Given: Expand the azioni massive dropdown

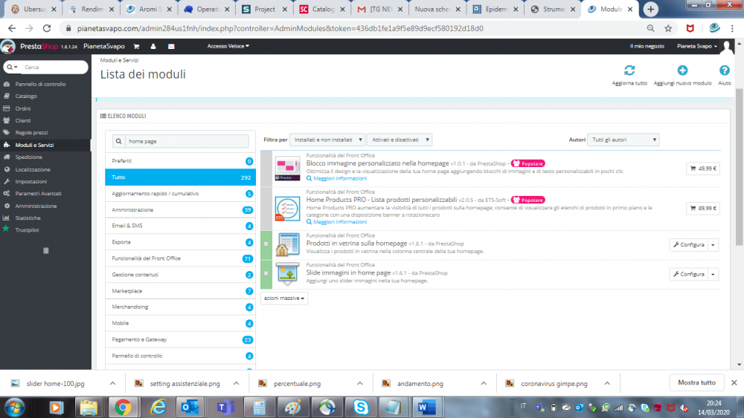Looking at the screenshot, I should click(284, 298).
